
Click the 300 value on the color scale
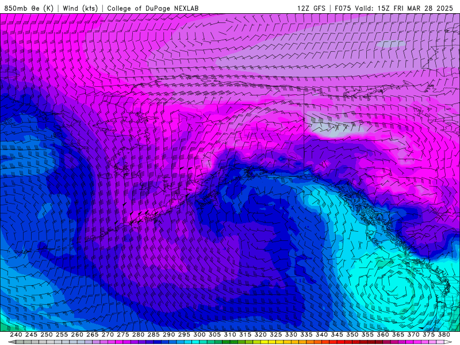pos(199,335)
